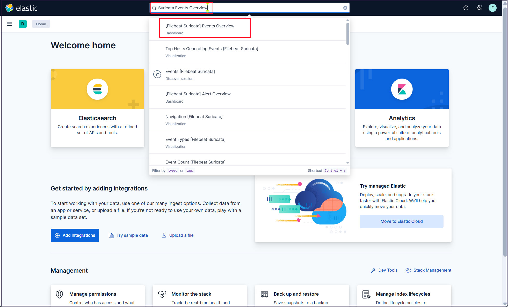Screen dimensions: 508x307
Task: Click the tag: filter hint
Action: (x=190, y=171)
